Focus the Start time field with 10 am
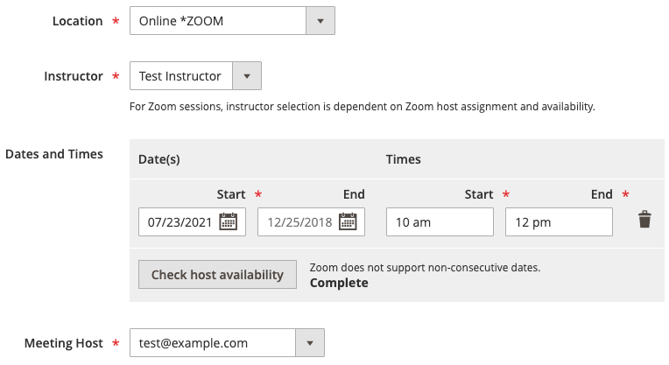The width and height of the screenshot is (669, 365). (x=440, y=222)
